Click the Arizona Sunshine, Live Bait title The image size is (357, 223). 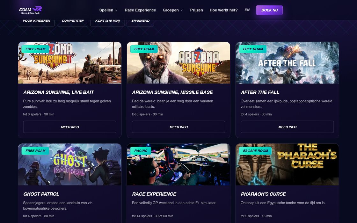(x=59, y=92)
